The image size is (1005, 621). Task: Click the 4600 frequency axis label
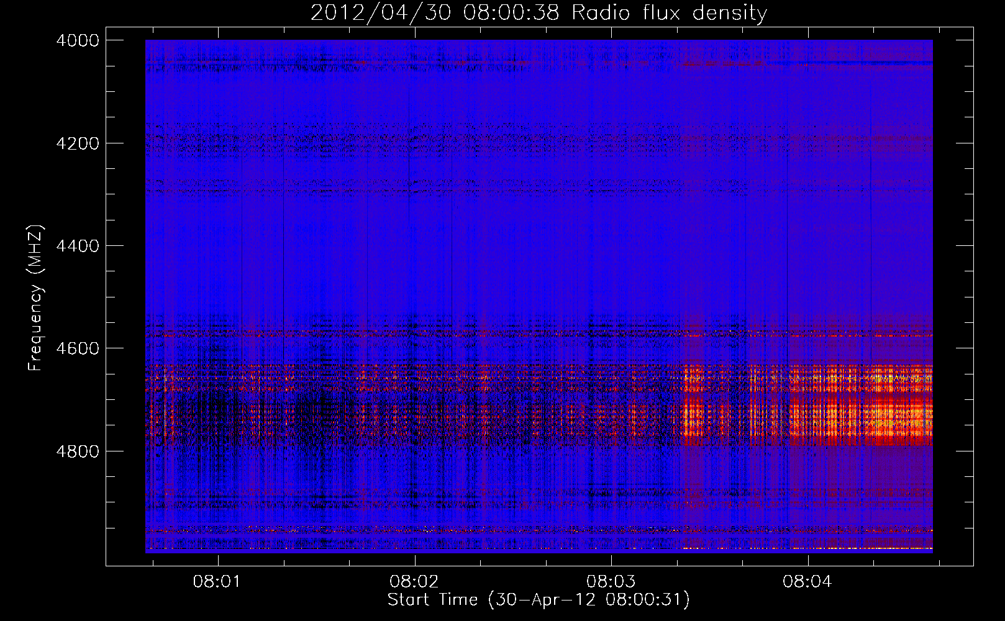pos(78,348)
